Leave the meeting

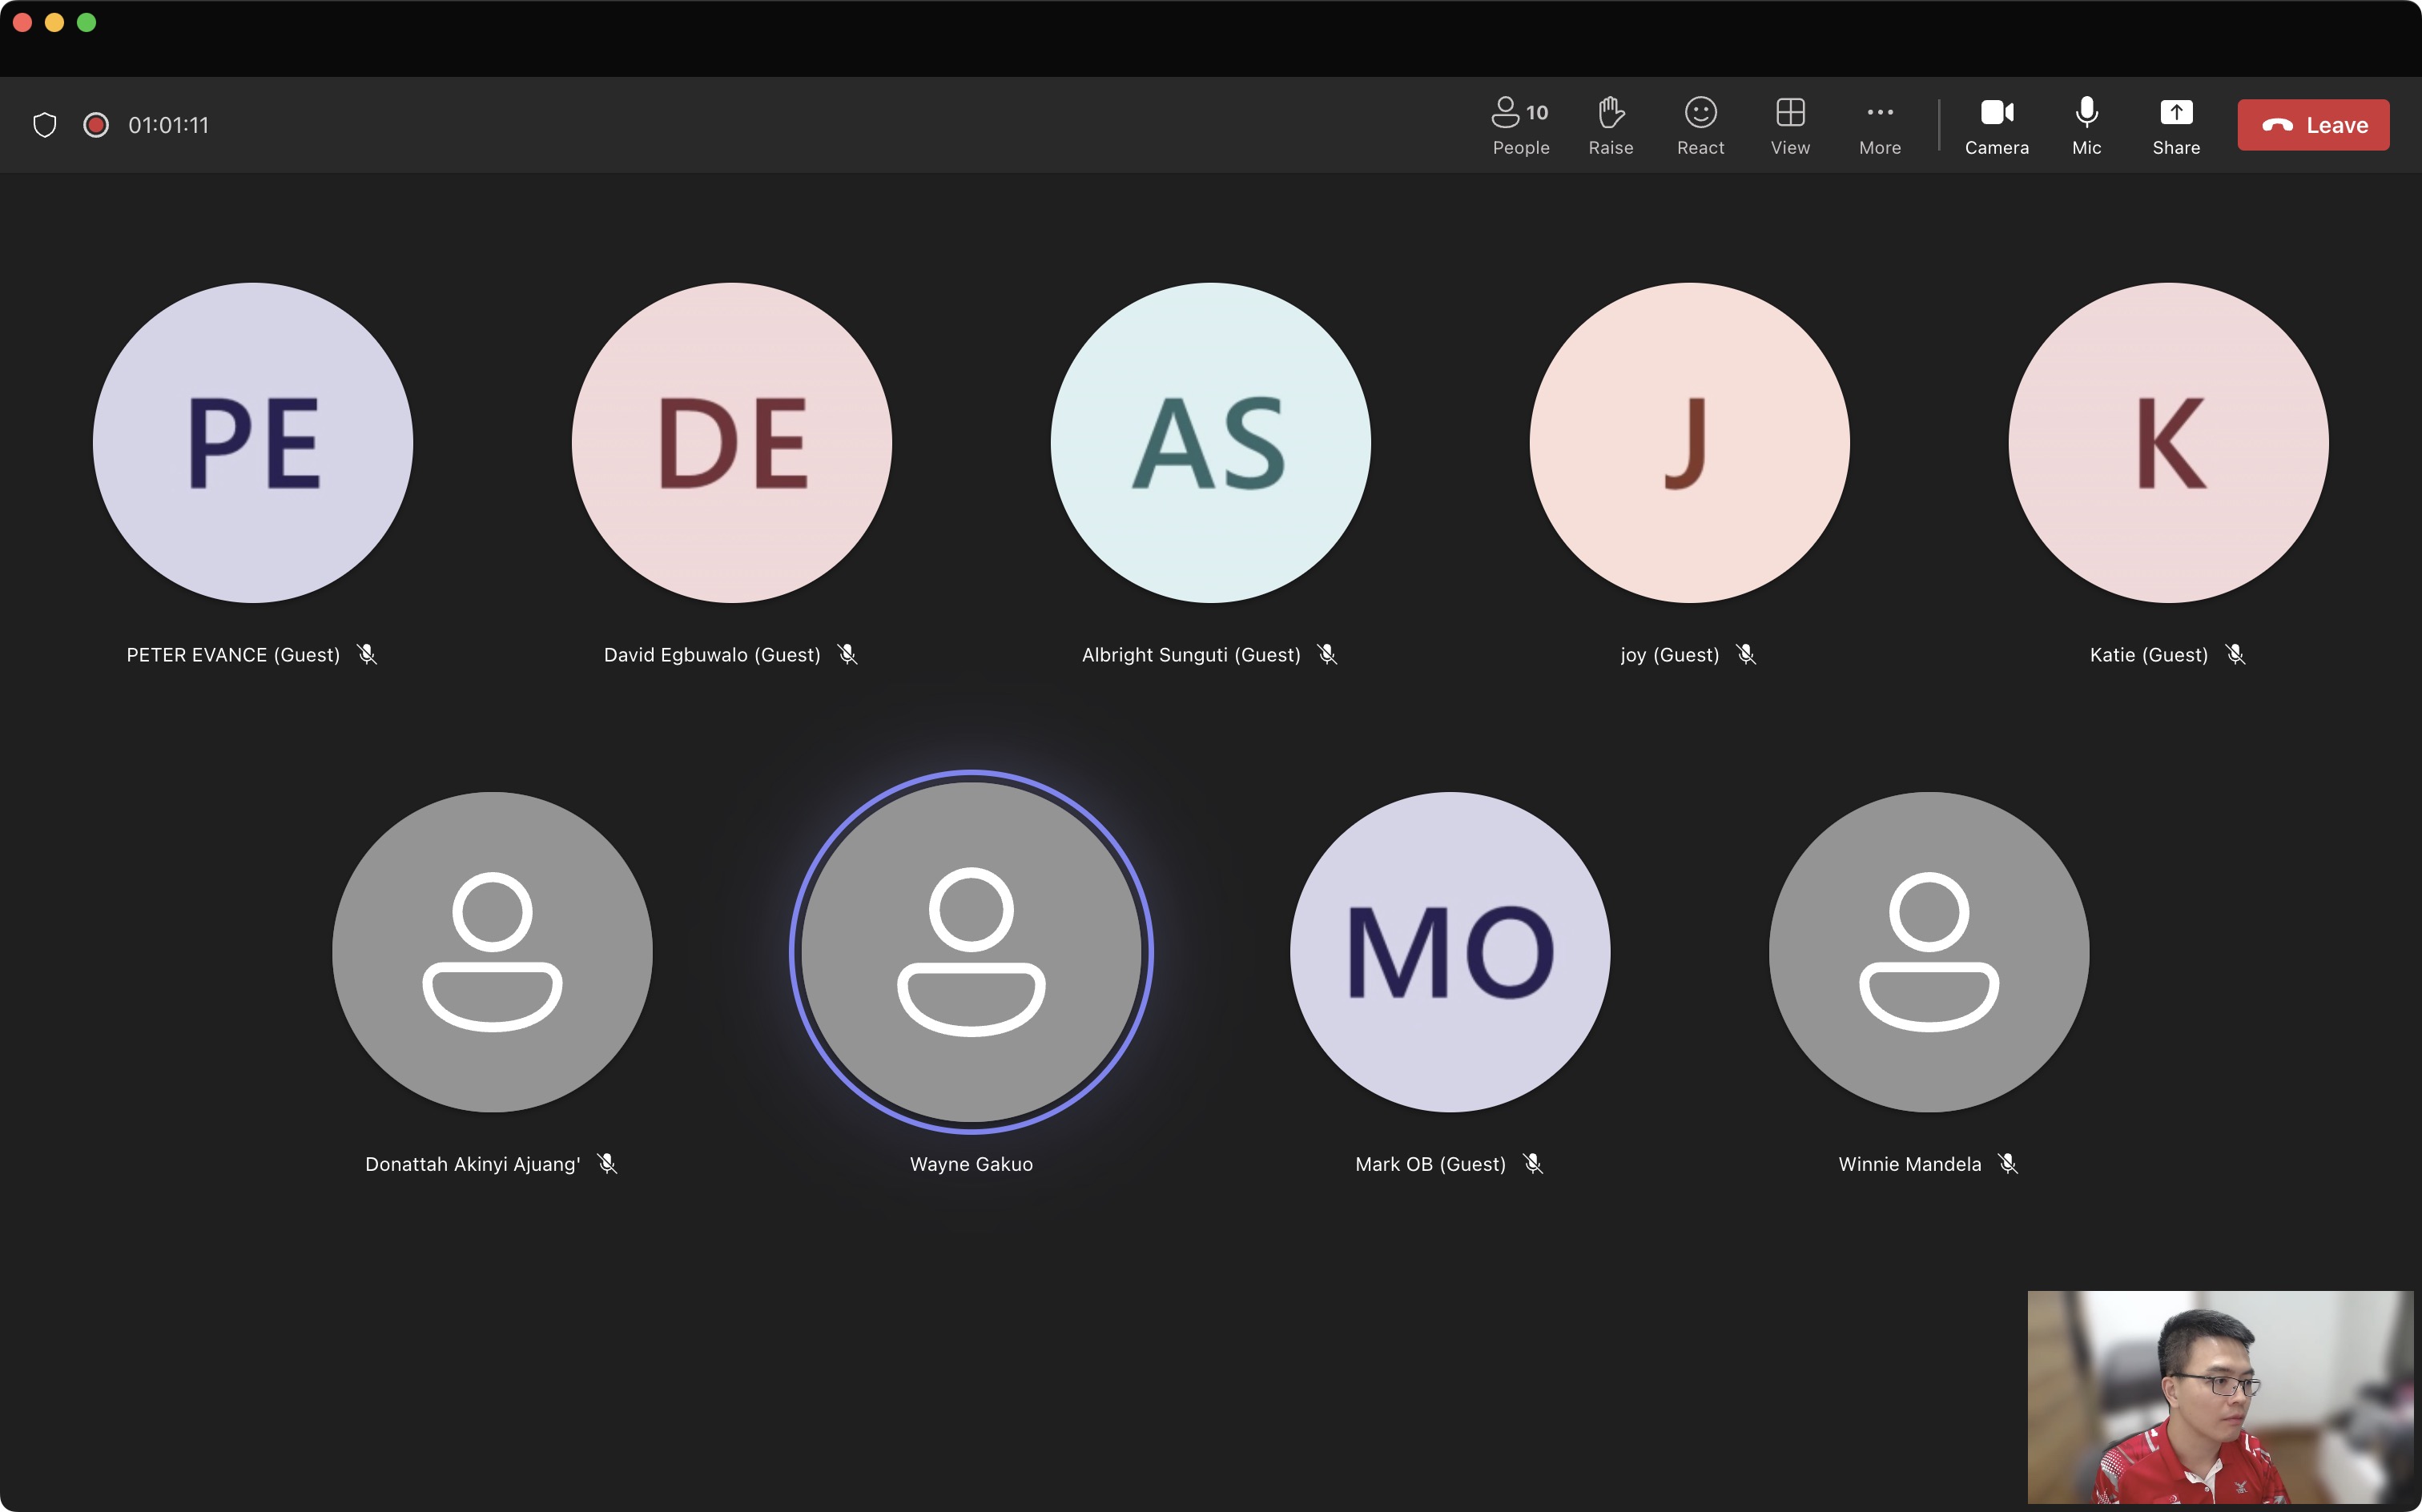[2312, 125]
